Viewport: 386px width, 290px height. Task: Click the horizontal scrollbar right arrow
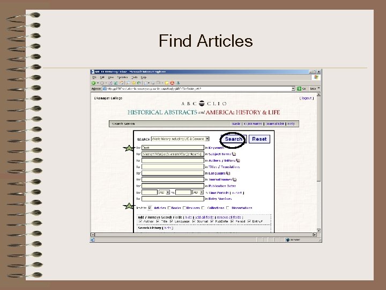click(x=315, y=235)
